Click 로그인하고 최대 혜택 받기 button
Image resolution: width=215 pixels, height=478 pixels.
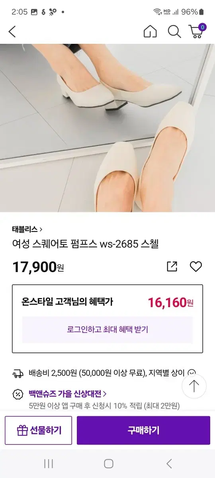pyautogui.click(x=107, y=330)
